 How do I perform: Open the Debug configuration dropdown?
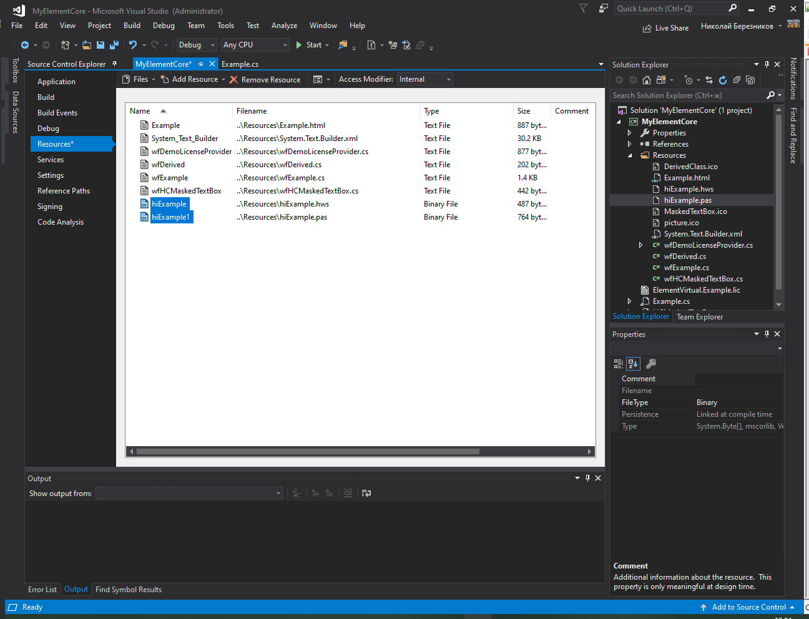coord(196,45)
